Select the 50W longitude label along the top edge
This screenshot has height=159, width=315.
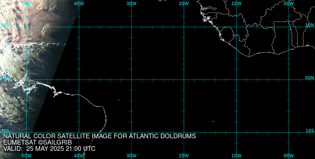click(26, 3)
